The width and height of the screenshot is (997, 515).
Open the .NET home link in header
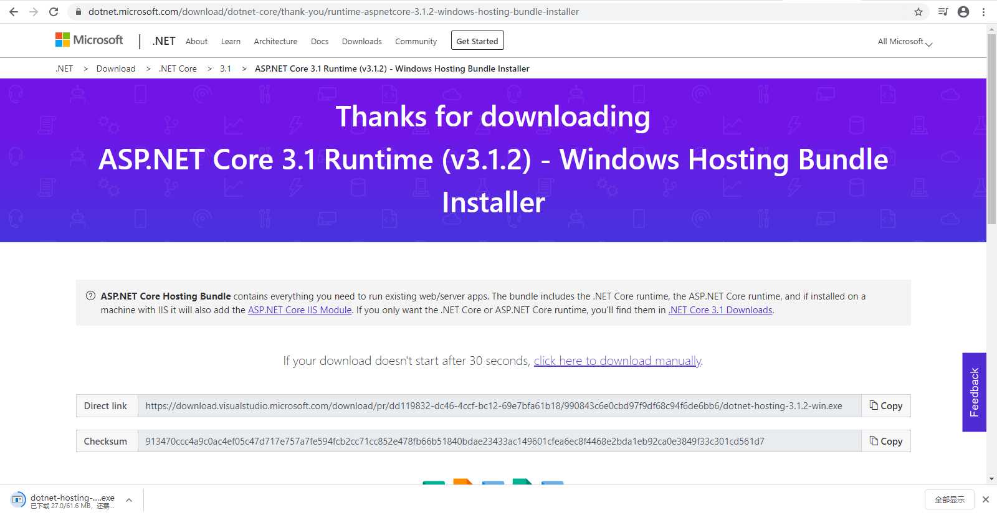click(164, 41)
